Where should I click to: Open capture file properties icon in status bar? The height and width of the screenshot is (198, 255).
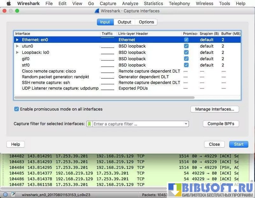coord(13,194)
